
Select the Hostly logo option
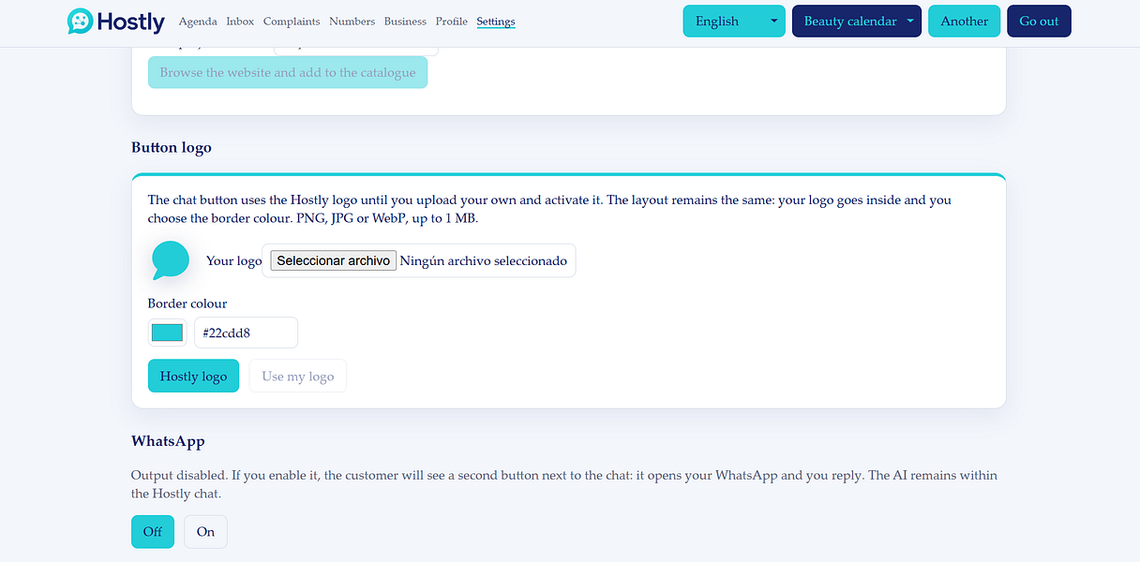[194, 376]
